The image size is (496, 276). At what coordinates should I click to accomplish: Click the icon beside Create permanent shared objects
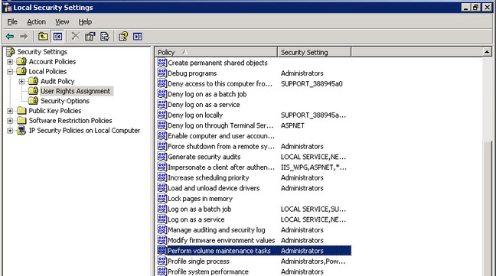point(162,63)
